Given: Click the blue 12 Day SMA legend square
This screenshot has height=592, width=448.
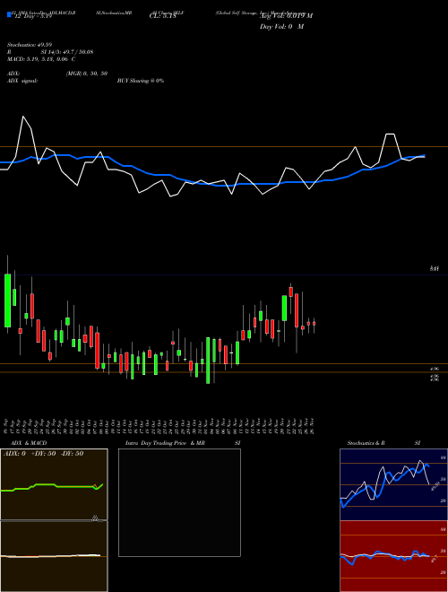Looking at the screenshot, I should pyautogui.click(x=9, y=15).
